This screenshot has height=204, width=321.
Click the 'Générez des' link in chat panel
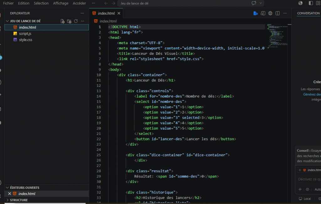[312, 94]
